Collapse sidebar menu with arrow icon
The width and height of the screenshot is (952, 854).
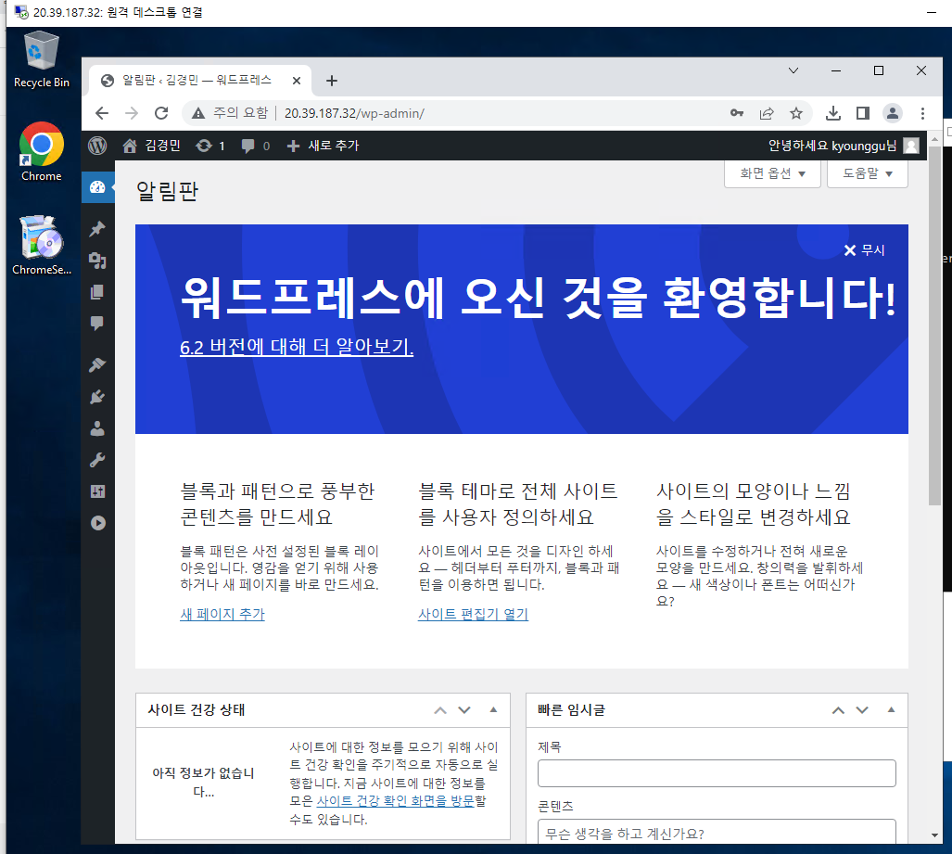point(97,523)
